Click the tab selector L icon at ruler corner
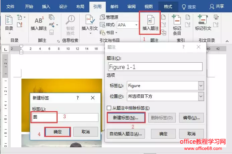Screen dimensions: 232x154 [x=6, y=49]
